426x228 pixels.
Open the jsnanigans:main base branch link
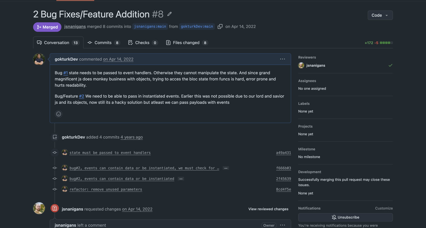(x=150, y=26)
